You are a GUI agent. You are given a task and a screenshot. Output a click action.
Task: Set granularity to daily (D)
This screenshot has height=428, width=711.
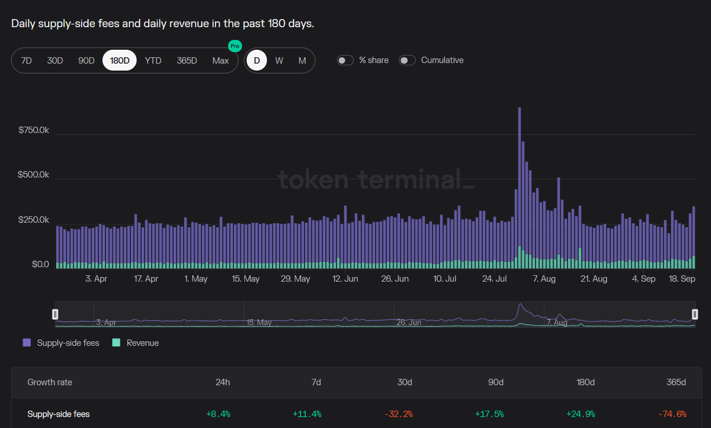coord(256,61)
